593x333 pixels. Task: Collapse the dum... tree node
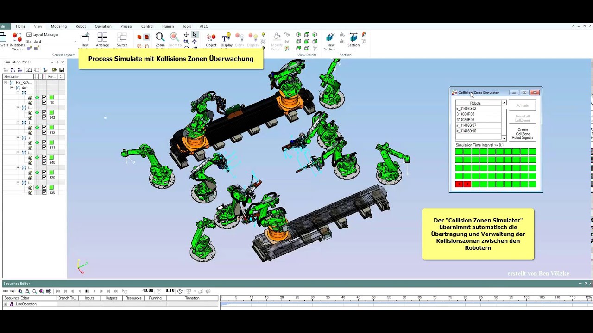tap(12, 87)
